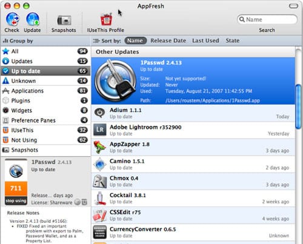Viewport: 303px width, 244px height.
Task: Select the Adobe Lightroom LR icon
Action: pyautogui.click(x=100, y=130)
